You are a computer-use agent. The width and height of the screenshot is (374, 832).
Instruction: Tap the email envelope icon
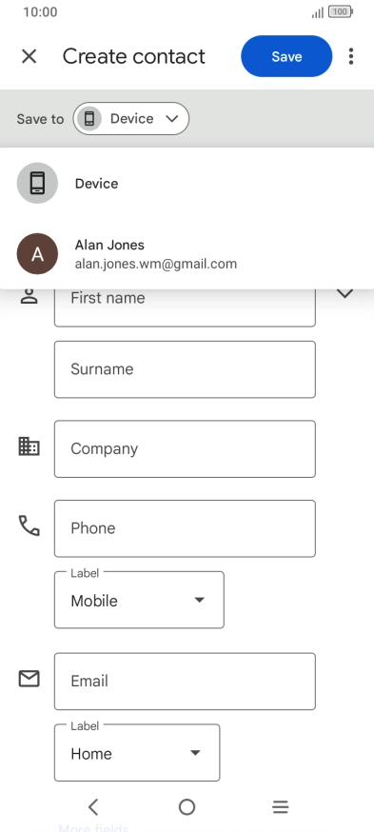pos(29,679)
